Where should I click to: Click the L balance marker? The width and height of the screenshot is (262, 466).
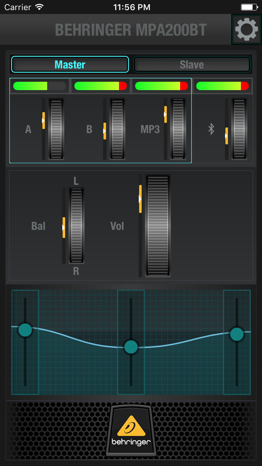76,181
